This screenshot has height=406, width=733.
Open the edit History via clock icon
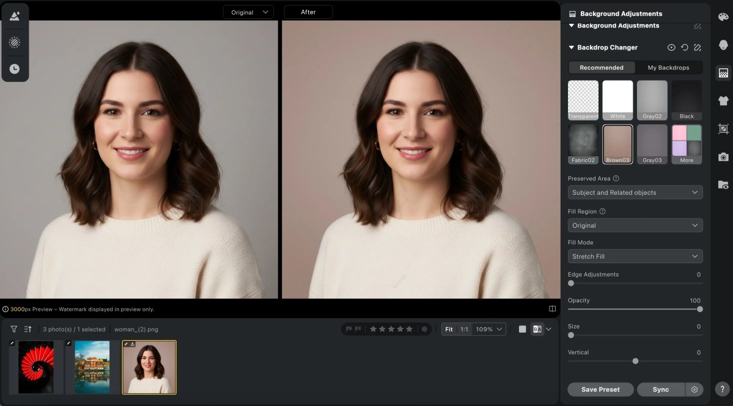tap(15, 68)
